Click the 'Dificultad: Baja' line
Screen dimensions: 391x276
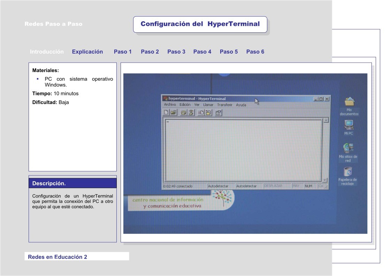coord(51,102)
